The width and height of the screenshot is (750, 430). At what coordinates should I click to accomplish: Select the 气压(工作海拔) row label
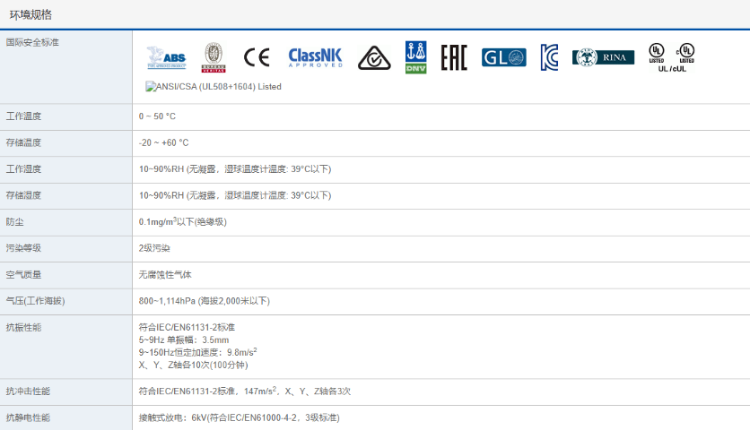(35, 300)
